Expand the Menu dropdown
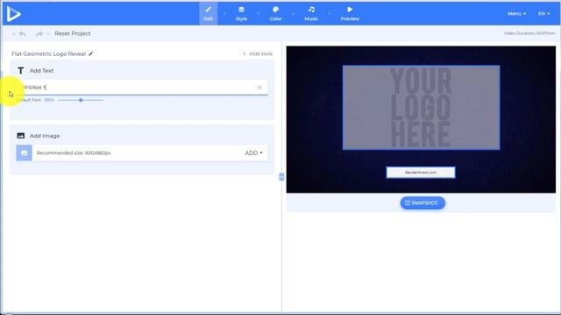561x315 pixels. pyautogui.click(x=516, y=14)
